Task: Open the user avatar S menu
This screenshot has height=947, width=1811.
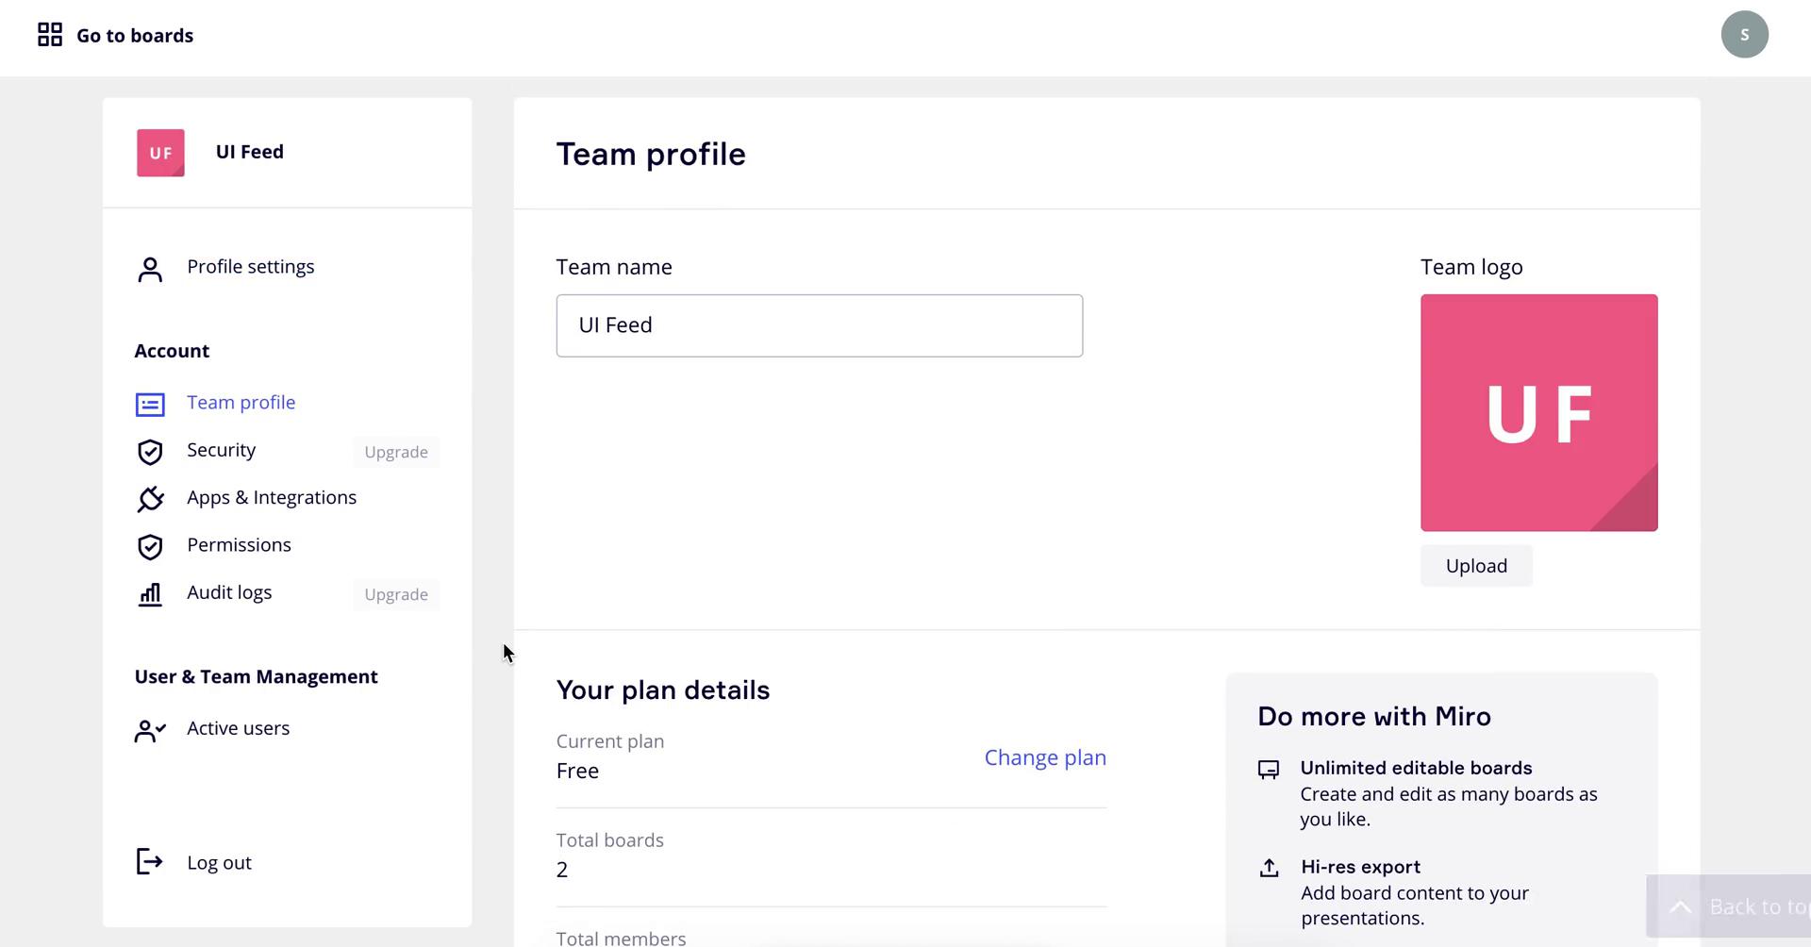Action: click(x=1744, y=35)
